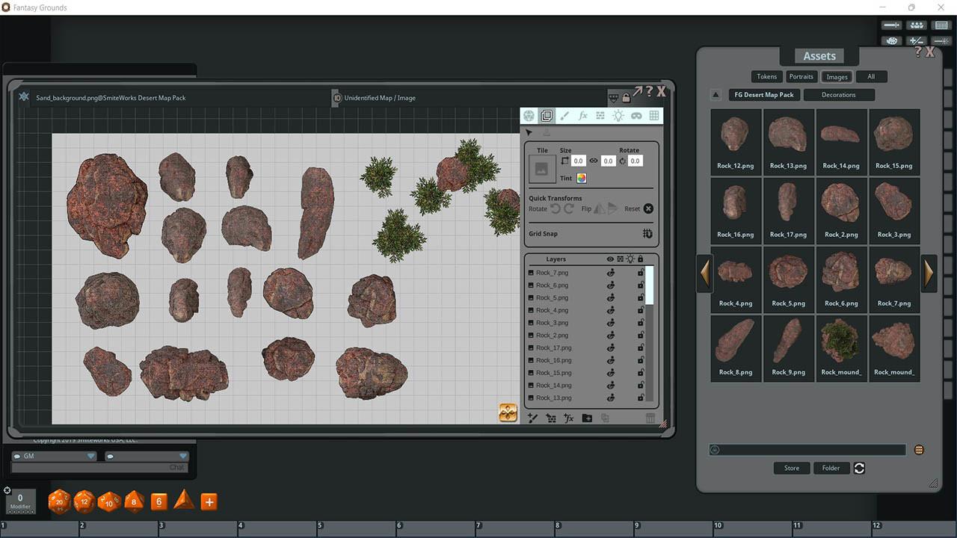Image resolution: width=957 pixels, height=538 pixels.
Task: Open the GM chat mode dropdown
Action: click(x=91, y=455)
